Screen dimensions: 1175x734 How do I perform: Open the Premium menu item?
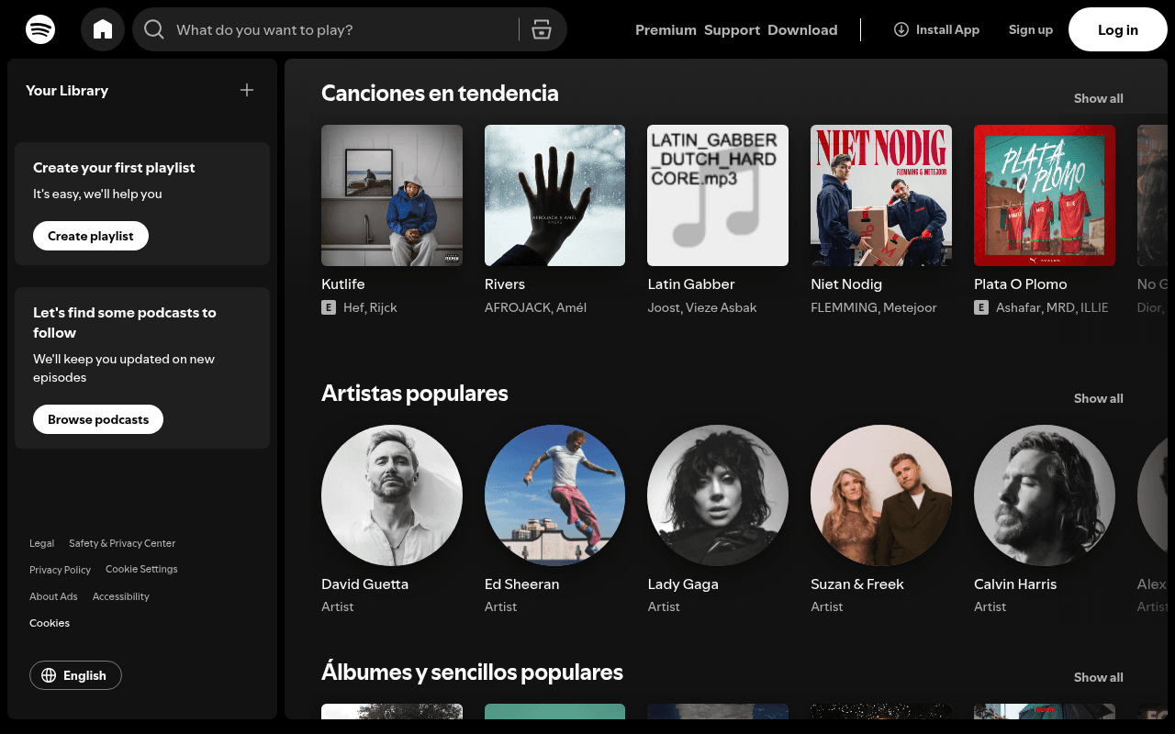[x=666, y=29]
